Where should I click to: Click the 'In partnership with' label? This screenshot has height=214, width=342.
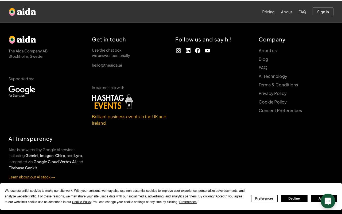[x=108, y=87]
